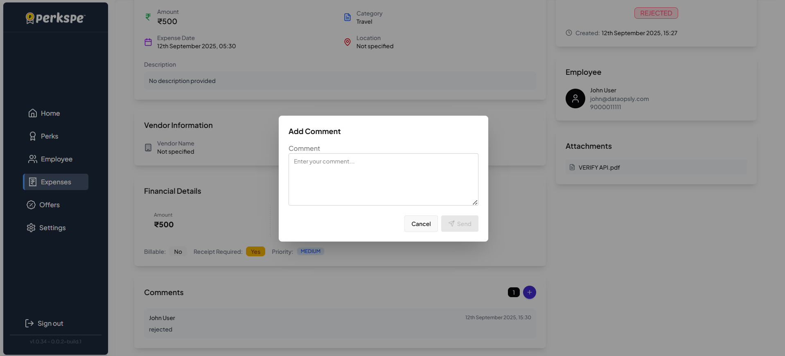
Task: Open the VERIFY API.pdf attachment
Action: (x=599, y=167)
